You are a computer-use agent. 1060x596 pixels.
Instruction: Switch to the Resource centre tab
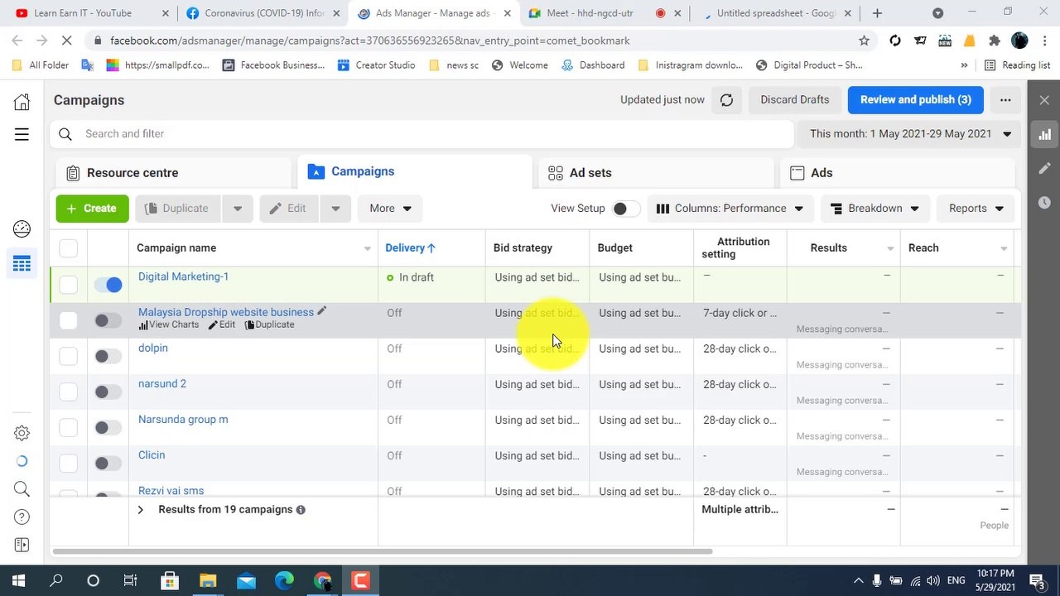pyautogui.click(x=174, y=173)
